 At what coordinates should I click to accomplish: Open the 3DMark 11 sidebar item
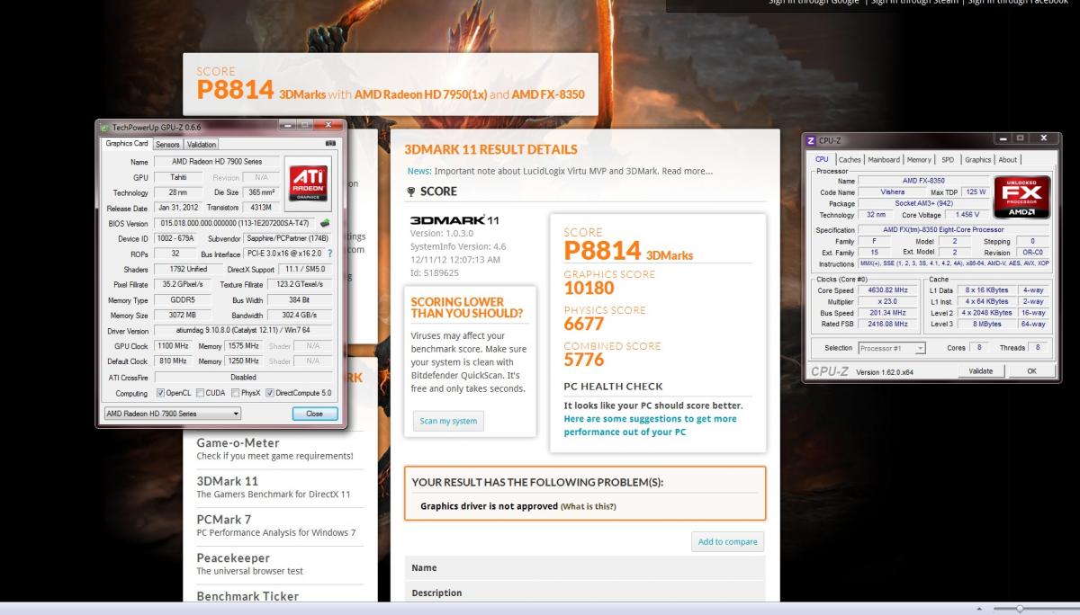pyautogui.click(x=227, y=481)
